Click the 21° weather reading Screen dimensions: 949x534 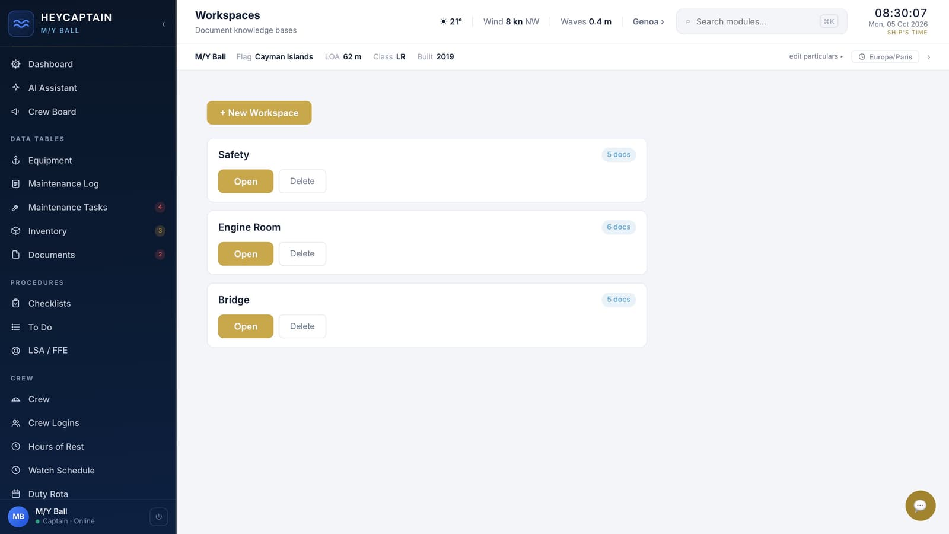pos(451,21)
